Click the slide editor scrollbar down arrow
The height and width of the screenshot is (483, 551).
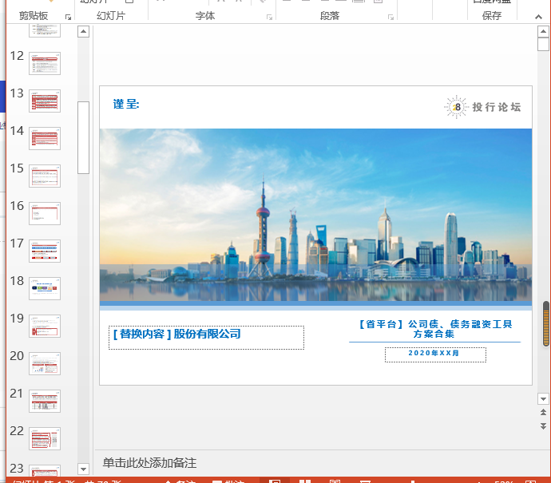click(x=543, y=398)
